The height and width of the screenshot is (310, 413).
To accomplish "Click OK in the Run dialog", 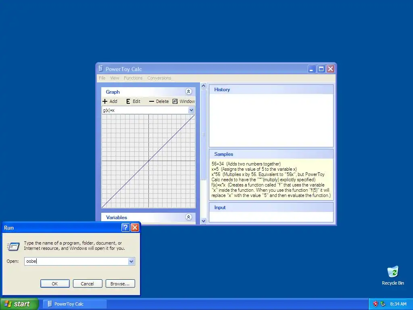I will [55, 284].
